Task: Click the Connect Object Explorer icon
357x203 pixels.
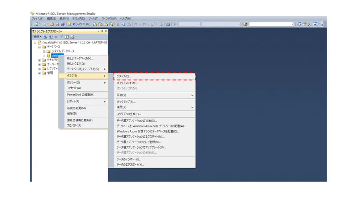Action: pyautogui.click(x=46, y=37)
